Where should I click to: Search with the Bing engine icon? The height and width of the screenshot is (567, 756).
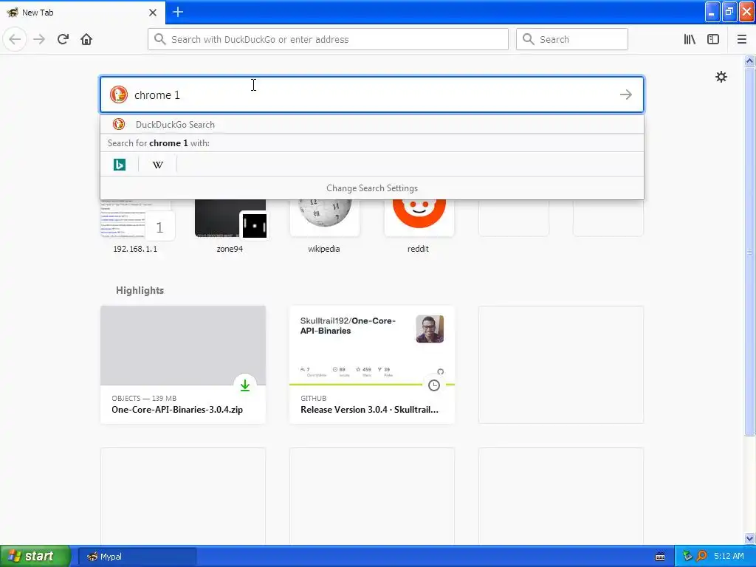120,165
